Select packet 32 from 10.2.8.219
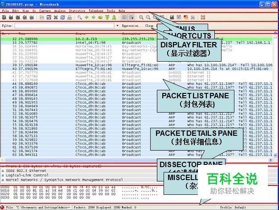Image resolution: width=279 pixels, height=210 pixels. click(136, 39)
